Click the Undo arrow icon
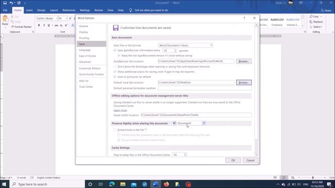The width and height of the screenshot is (335, 188). click(11, 3)
